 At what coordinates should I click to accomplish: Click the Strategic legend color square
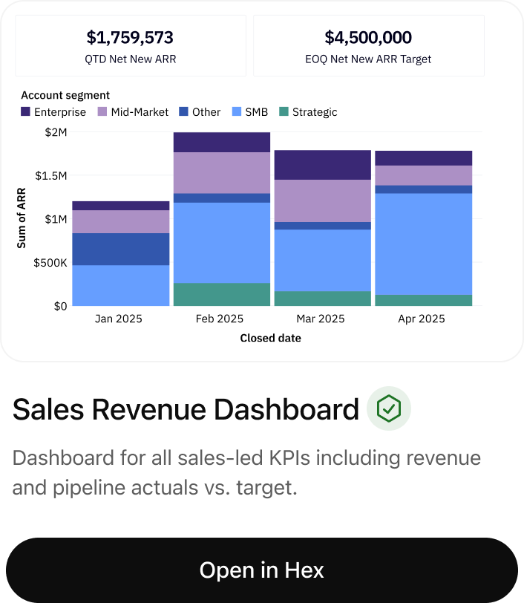(284, 112)
